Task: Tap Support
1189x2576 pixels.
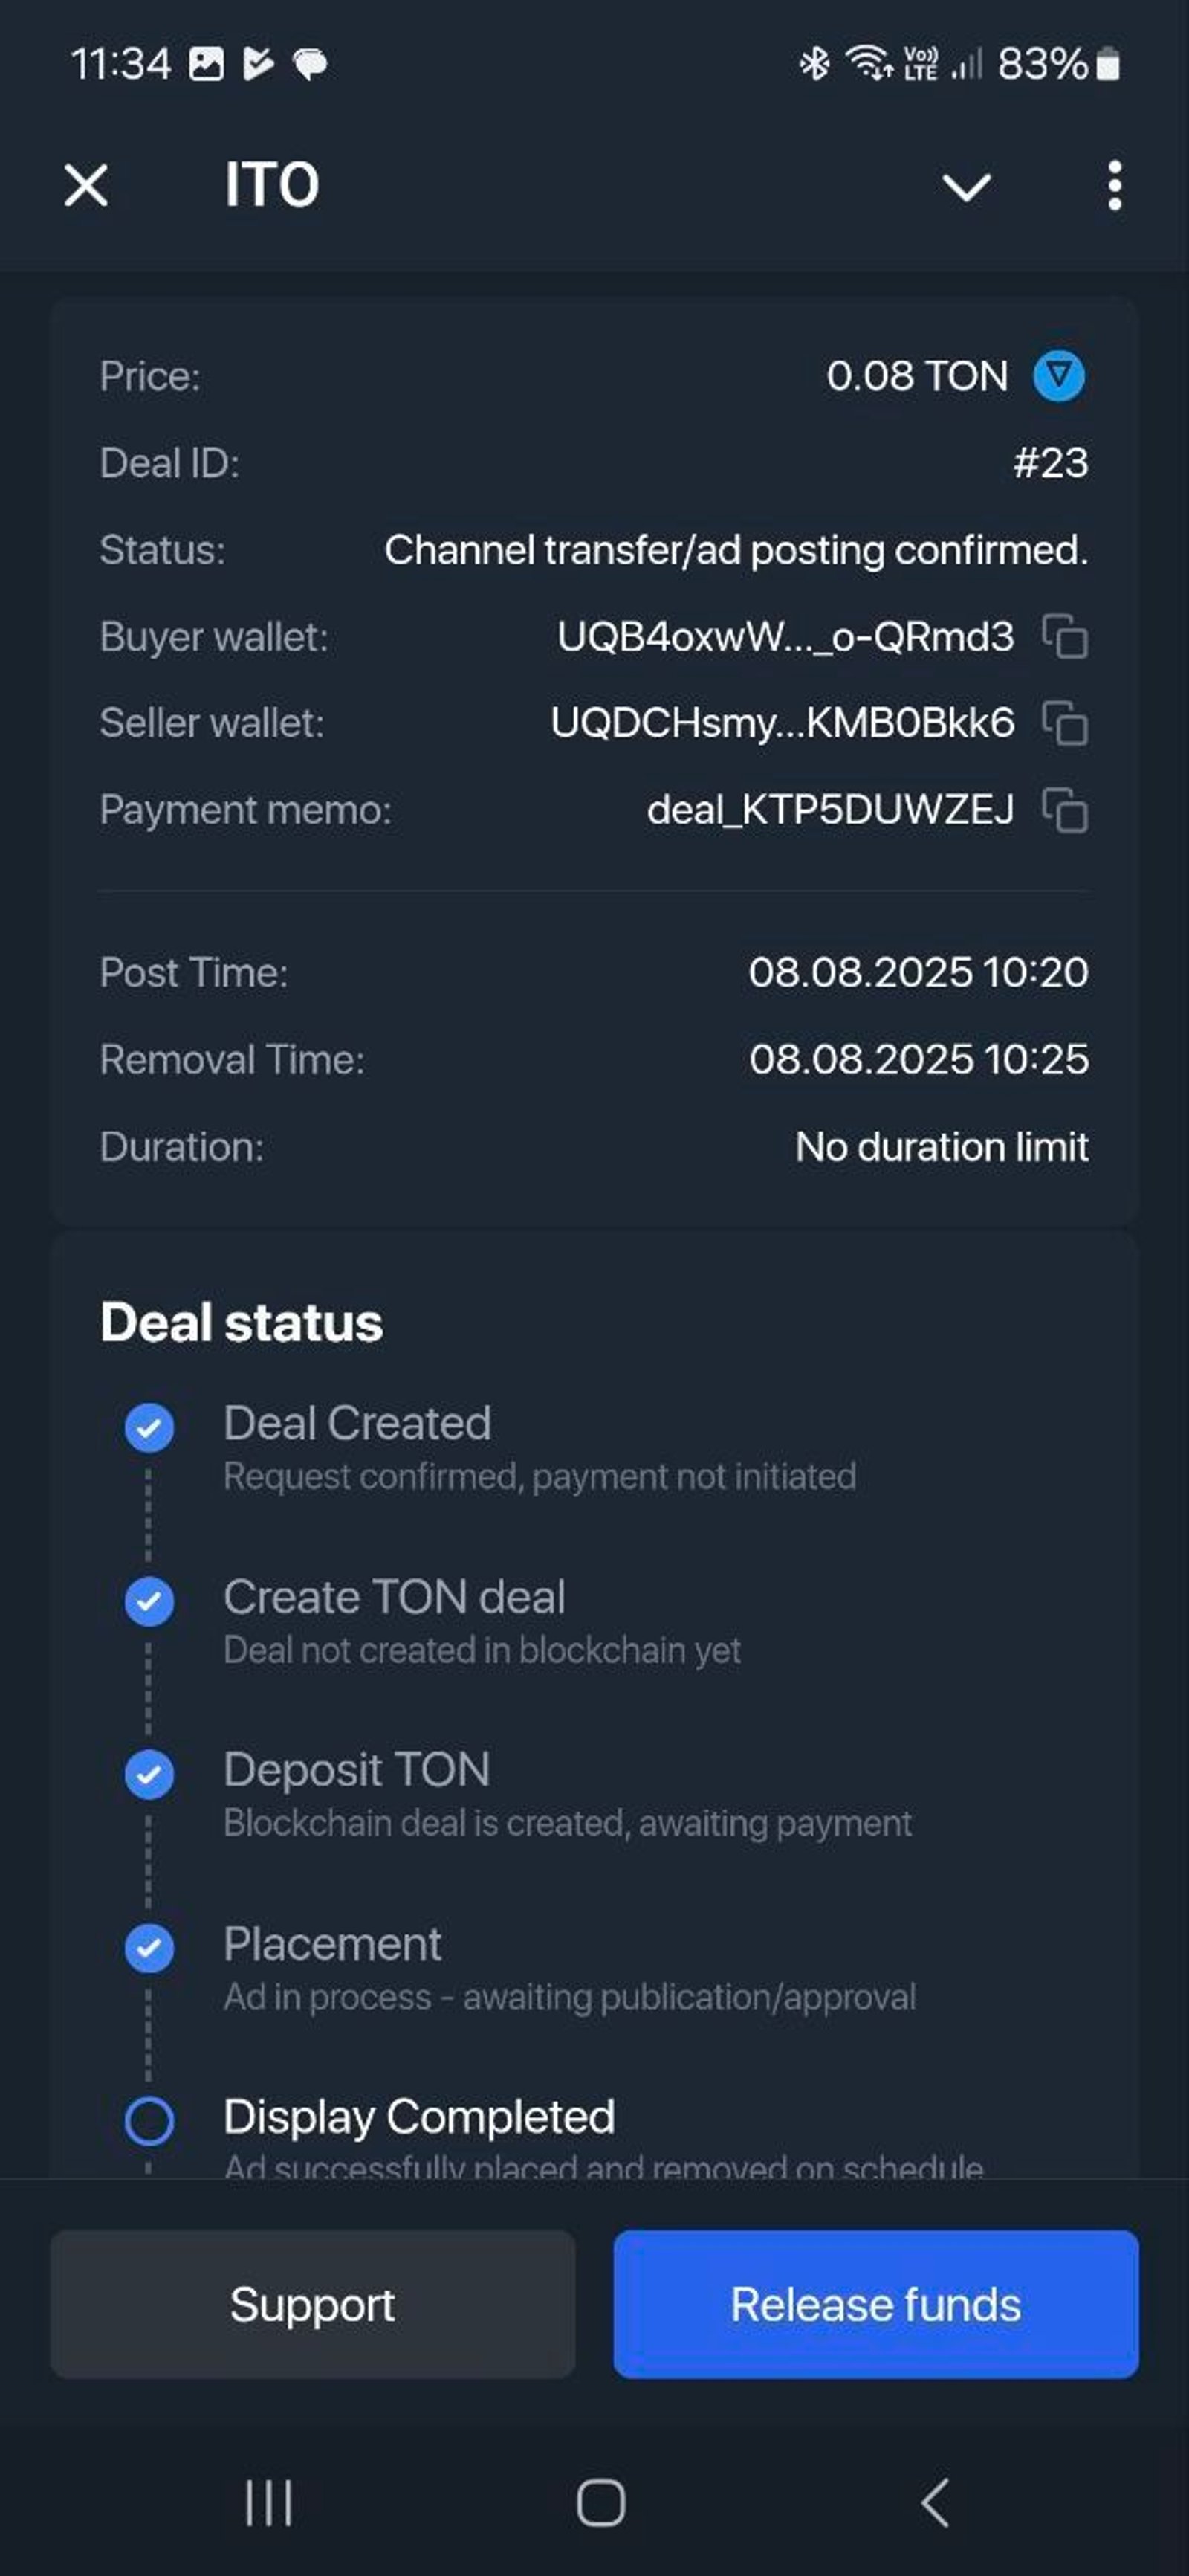Action: [312, 2305]
